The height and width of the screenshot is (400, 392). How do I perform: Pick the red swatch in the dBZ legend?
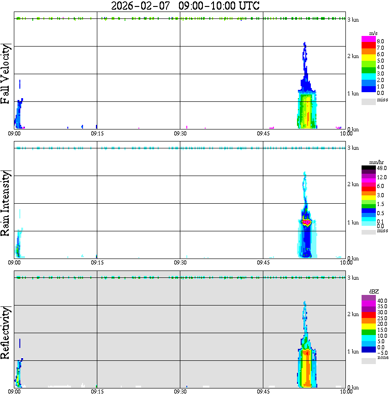pos(368,315)
